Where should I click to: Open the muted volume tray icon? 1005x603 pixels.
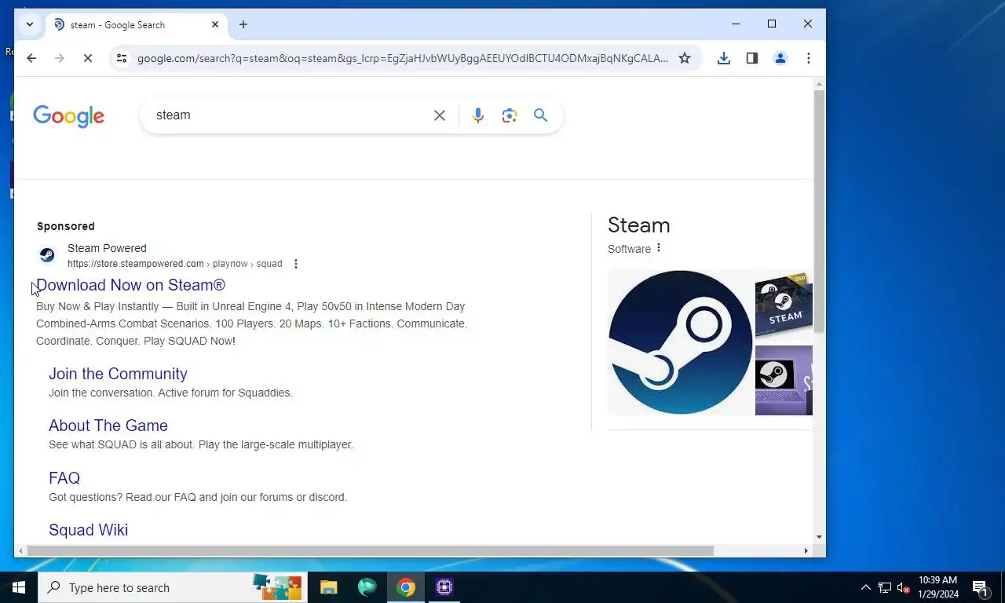click(x=904, y=587)
